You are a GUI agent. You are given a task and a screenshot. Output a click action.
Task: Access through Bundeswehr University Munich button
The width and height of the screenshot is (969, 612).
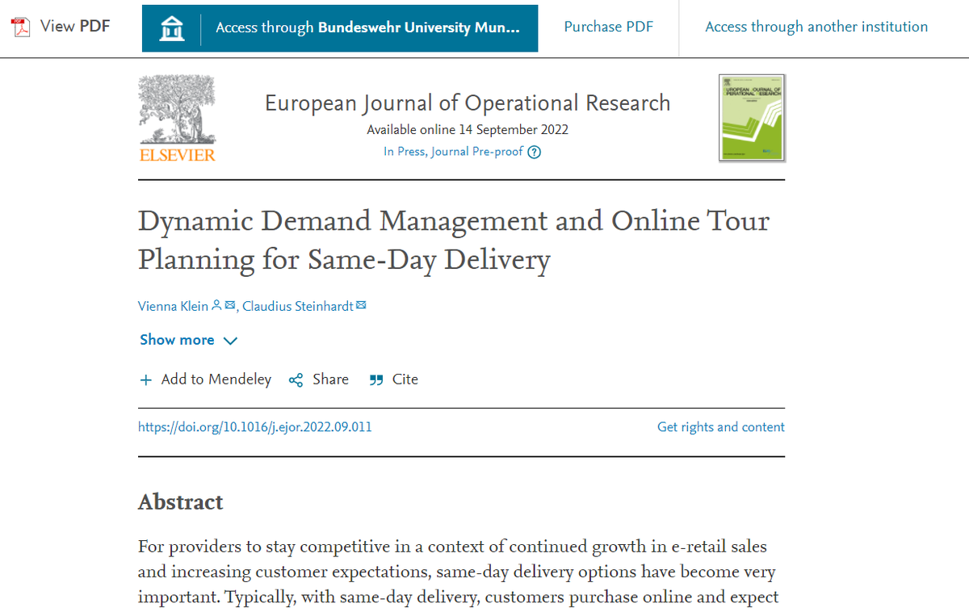tap(340, 28)
